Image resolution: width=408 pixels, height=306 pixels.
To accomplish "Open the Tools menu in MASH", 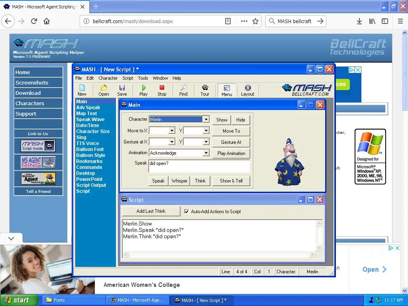I will 143,78.
